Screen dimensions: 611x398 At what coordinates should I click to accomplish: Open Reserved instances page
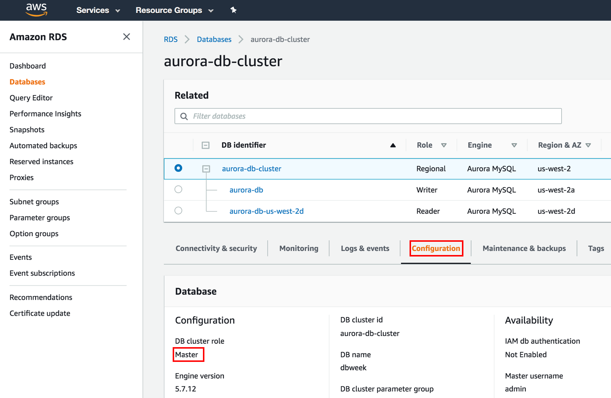(x=41, y=161)
